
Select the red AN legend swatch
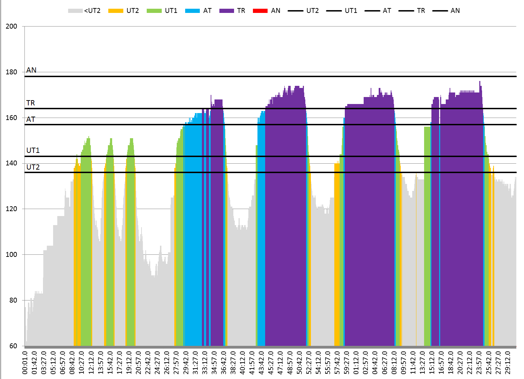(x=260, y=11)
